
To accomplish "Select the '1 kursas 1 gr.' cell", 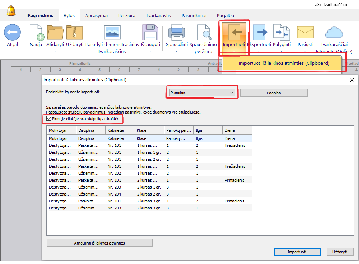I will point(149,152).
